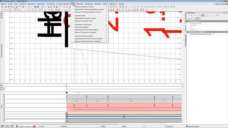The height and width of the screenshot is (128, 228).
Task: Choose Данные от Линии руководящих отметок
Action: (89, 12)
